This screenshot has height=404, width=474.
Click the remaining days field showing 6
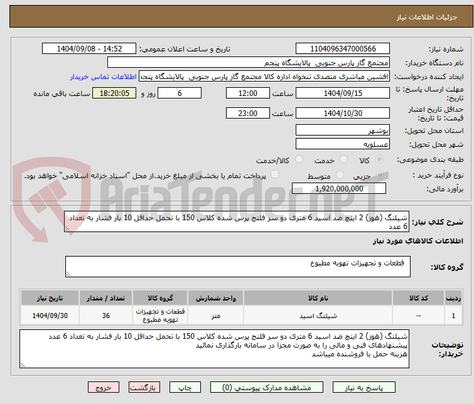(180, 93)
